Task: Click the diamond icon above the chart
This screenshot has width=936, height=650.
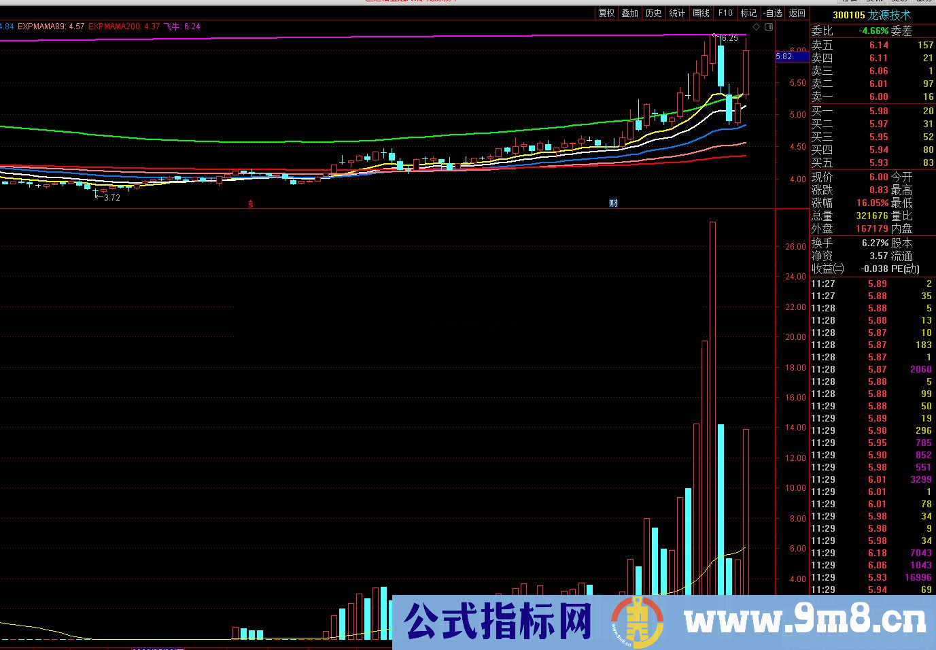Action: point(757,27)
